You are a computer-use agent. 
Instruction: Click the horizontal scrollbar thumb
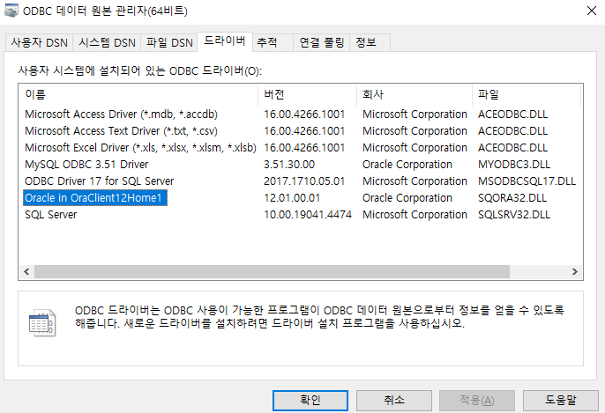click(x=272, y=271)
